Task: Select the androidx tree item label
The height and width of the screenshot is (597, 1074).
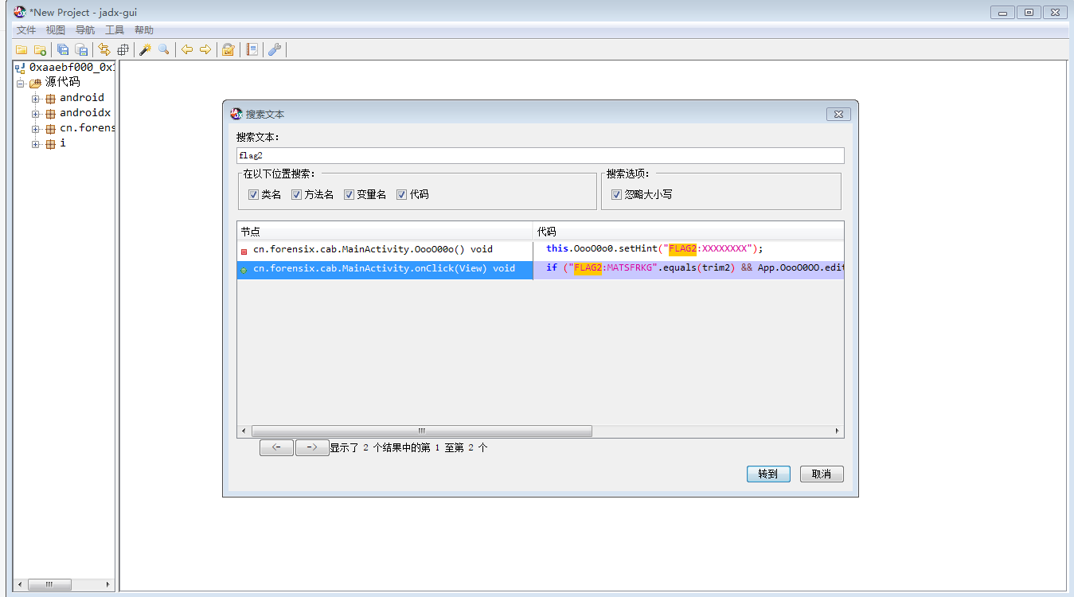Action: (85, 114)
